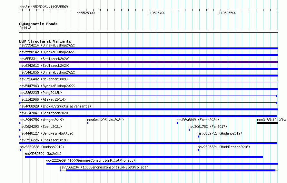
Task: Click the nsv3185412 label near right edge
Action: click(272, 120)
